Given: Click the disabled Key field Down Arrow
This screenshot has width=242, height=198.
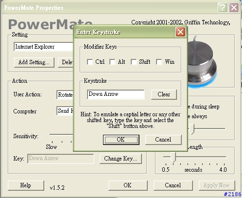Looking at the screenshot, I should tap(61, 159).
